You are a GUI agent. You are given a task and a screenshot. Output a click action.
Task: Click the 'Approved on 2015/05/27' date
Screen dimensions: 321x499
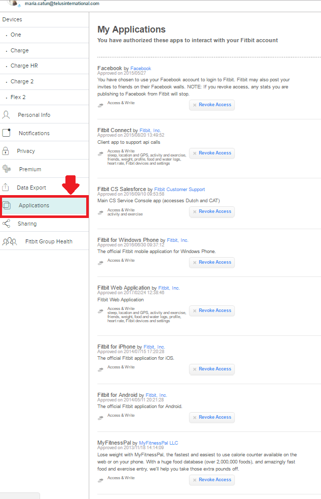click(x=122, y=73)
